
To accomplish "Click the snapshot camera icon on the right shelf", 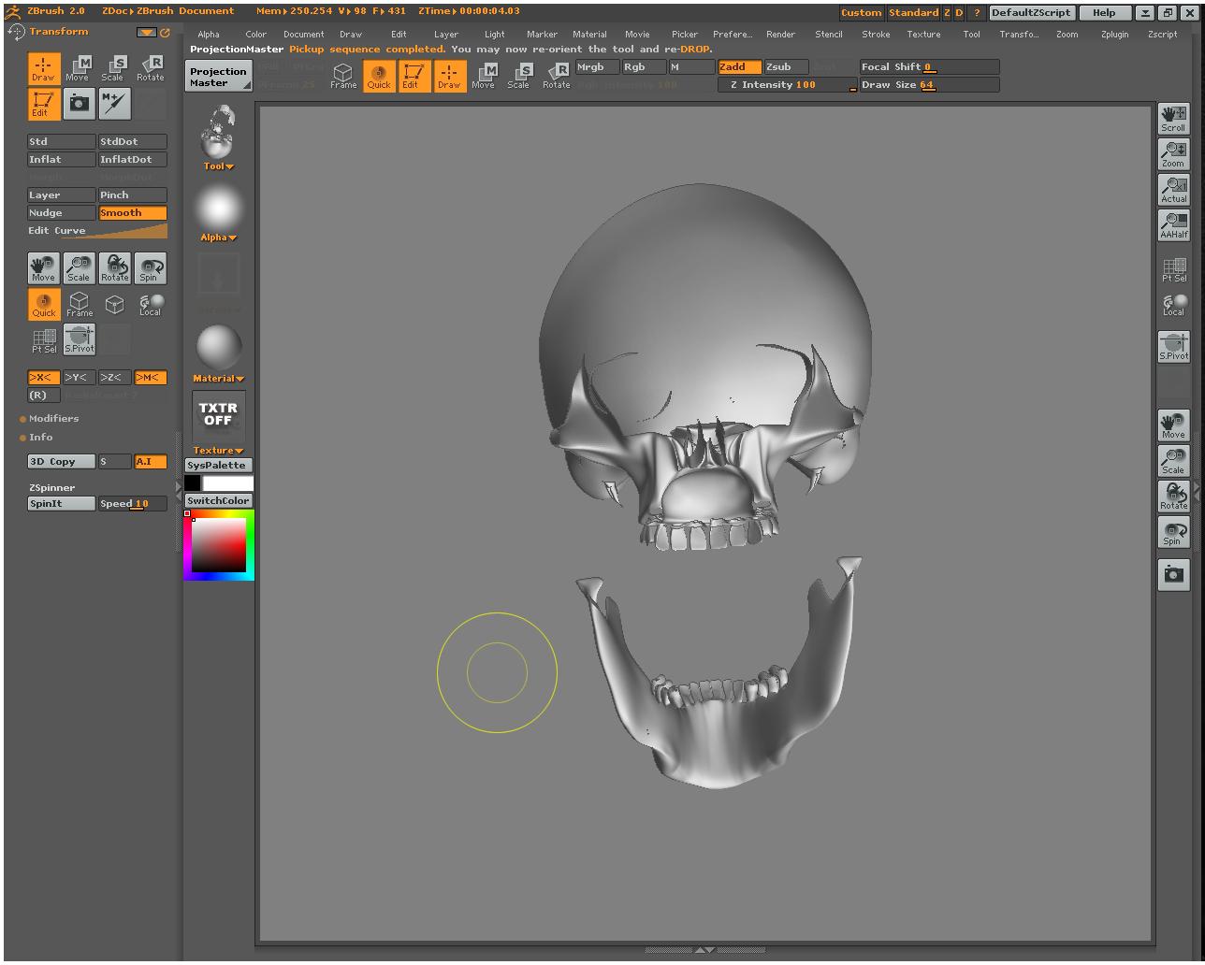I will pyautogui.click(x=1173, y=575).
